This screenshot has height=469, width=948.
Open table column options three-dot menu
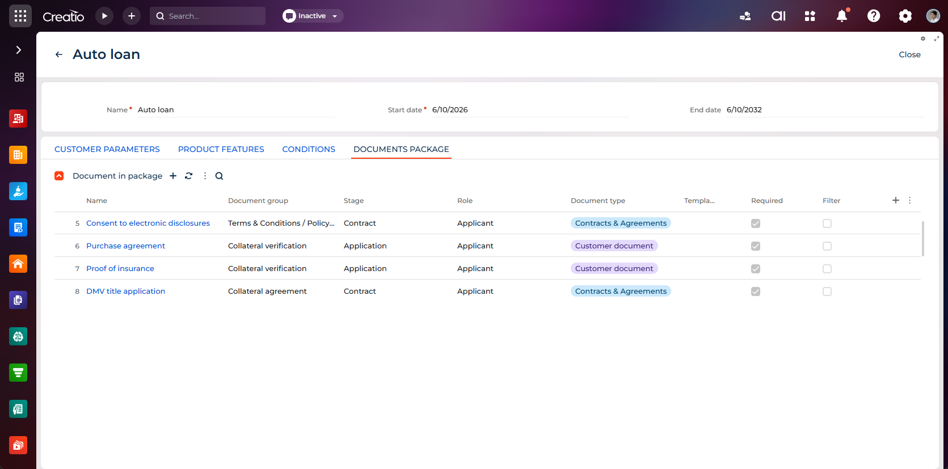909,200
